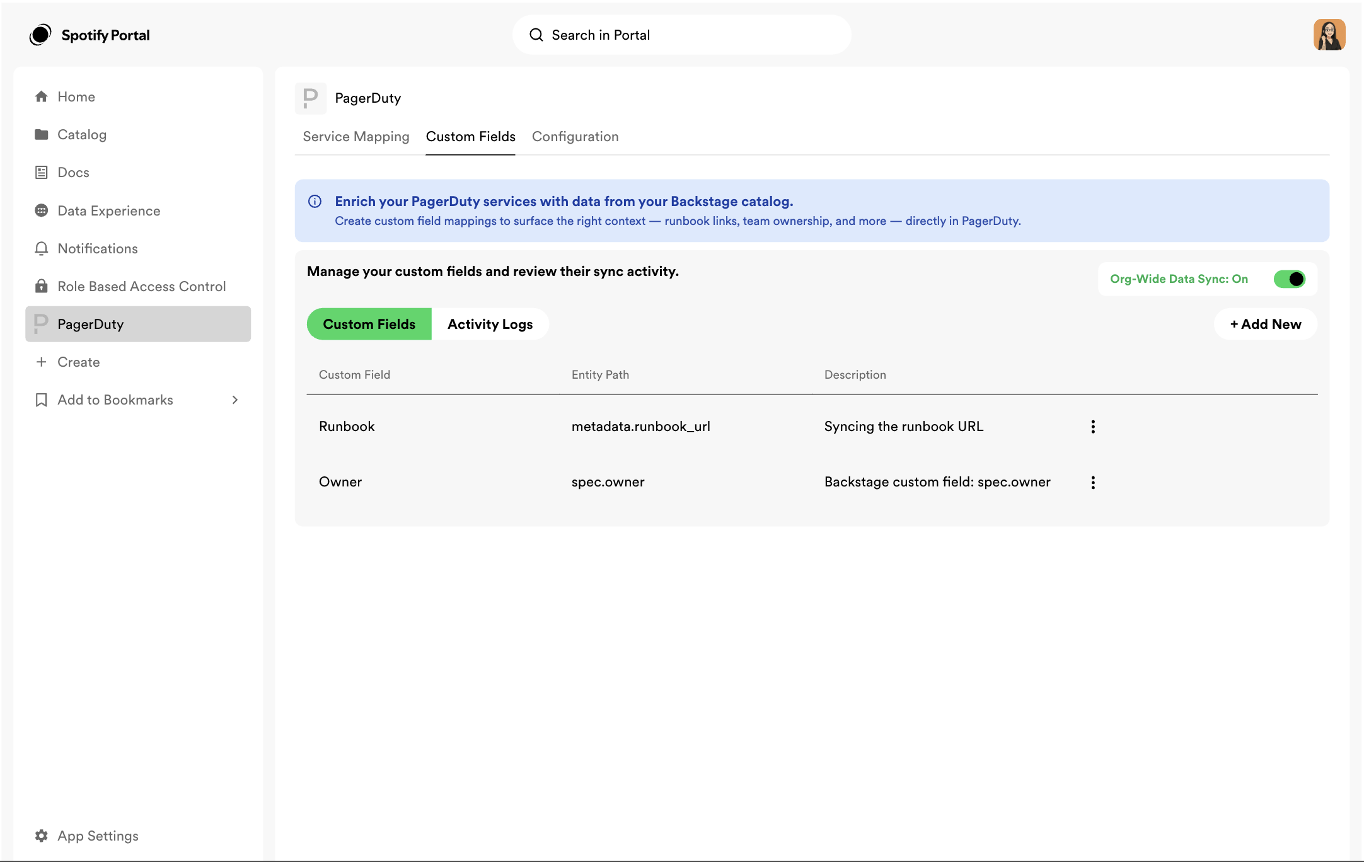Click the info icon in the blue banner
This screenshot has width=1364, height=862.
pos(315,201)
